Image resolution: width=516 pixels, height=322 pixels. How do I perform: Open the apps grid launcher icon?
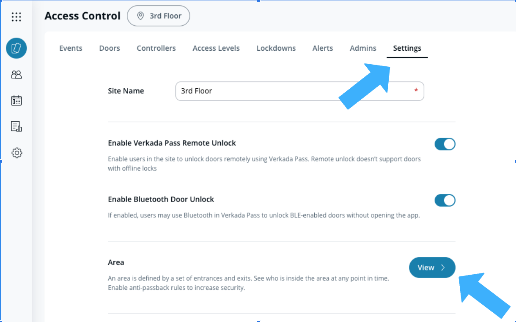point(16,17)
